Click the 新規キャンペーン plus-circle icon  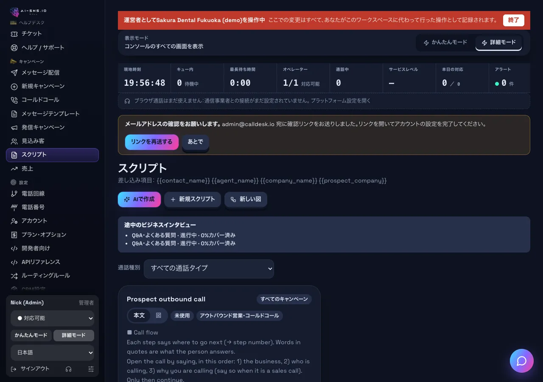(14, 86)
